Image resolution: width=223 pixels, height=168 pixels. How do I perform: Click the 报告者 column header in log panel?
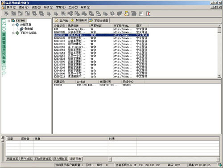tap(27, 139)
